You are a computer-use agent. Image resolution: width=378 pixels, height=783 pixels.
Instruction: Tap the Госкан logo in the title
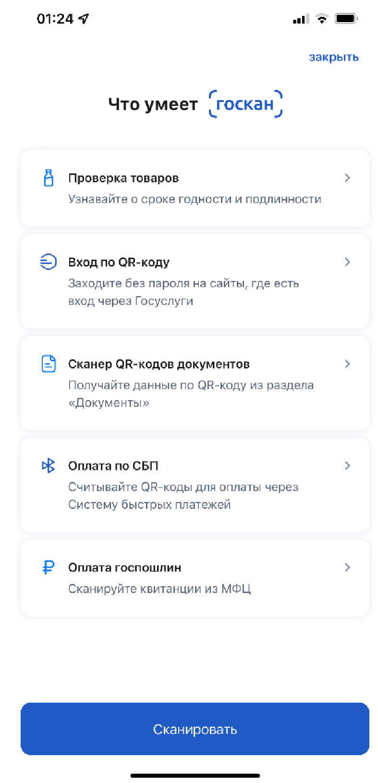point(245,104)
